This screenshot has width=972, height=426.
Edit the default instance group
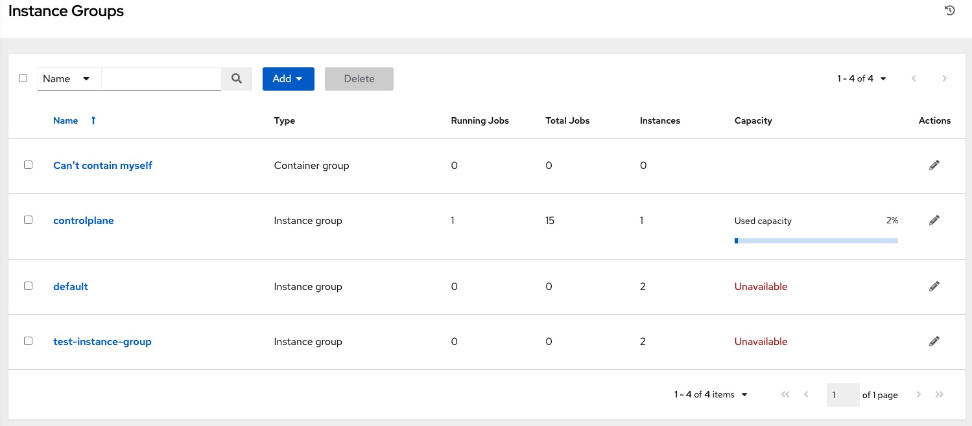(x=934, y=286)
